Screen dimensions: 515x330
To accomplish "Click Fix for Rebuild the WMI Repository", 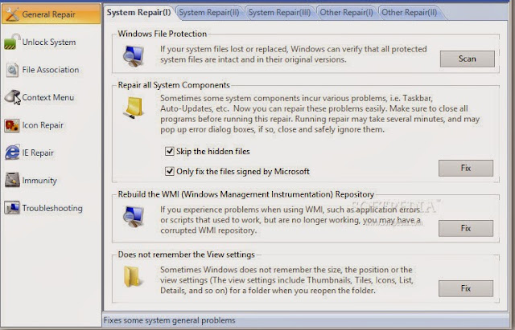I will click(x=466, y=228).
